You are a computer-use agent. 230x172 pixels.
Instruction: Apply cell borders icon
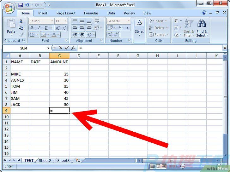tap(32, 35)
